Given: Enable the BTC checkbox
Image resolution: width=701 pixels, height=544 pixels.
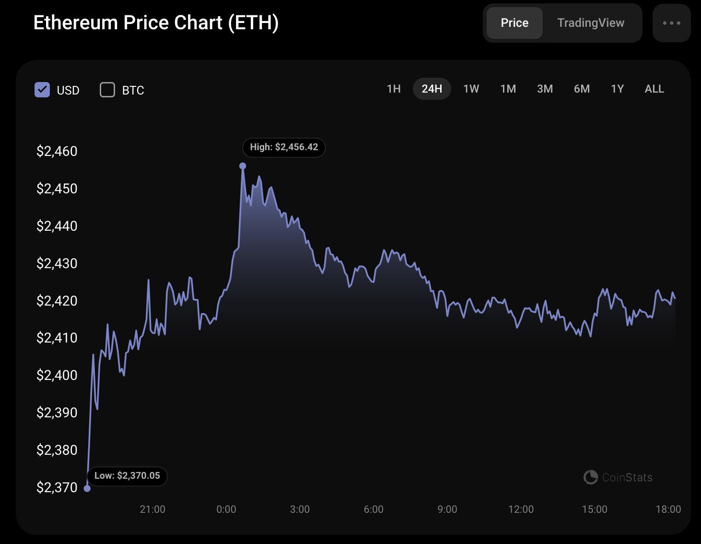Looking at the screenshot, I should click(x=107, y=90).
